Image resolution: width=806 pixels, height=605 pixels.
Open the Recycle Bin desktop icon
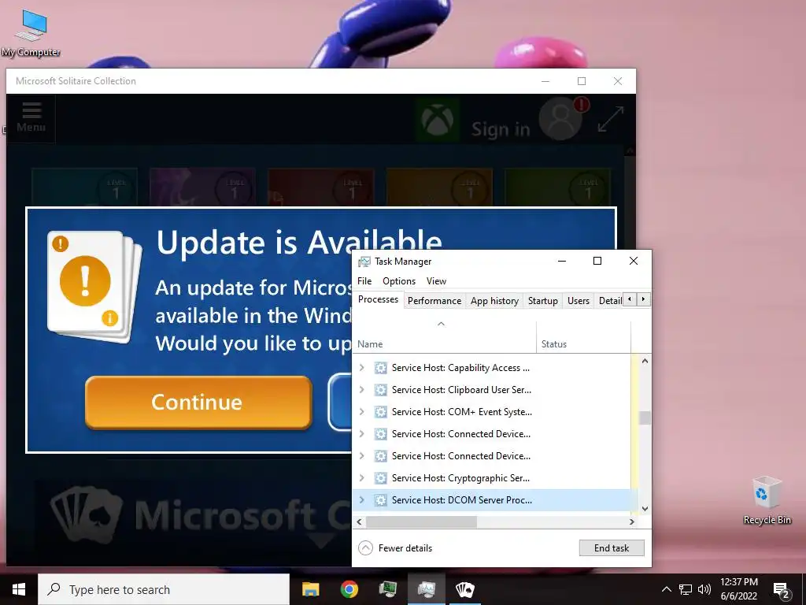[767, 500]
